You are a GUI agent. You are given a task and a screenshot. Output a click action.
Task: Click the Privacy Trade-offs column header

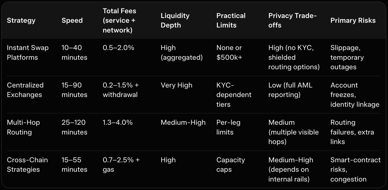293,20
